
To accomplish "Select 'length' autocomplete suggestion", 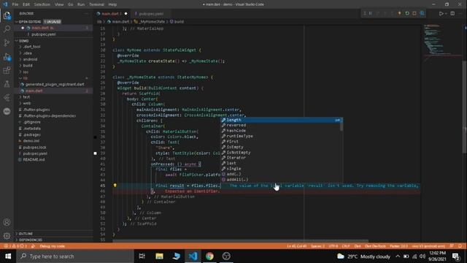I will point(281,120).
